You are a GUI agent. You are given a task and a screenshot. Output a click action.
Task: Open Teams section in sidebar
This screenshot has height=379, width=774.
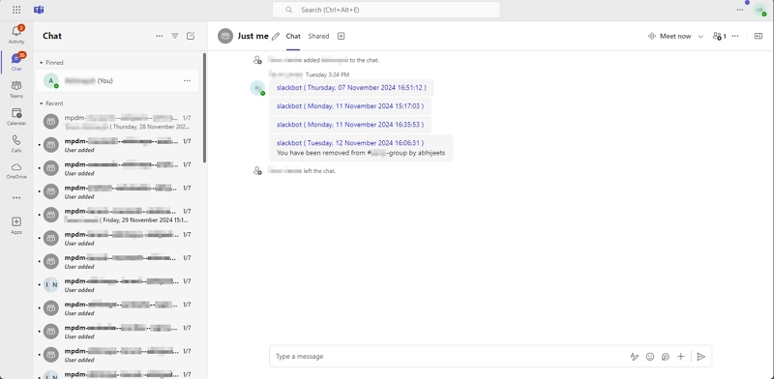tap(16, 89)
